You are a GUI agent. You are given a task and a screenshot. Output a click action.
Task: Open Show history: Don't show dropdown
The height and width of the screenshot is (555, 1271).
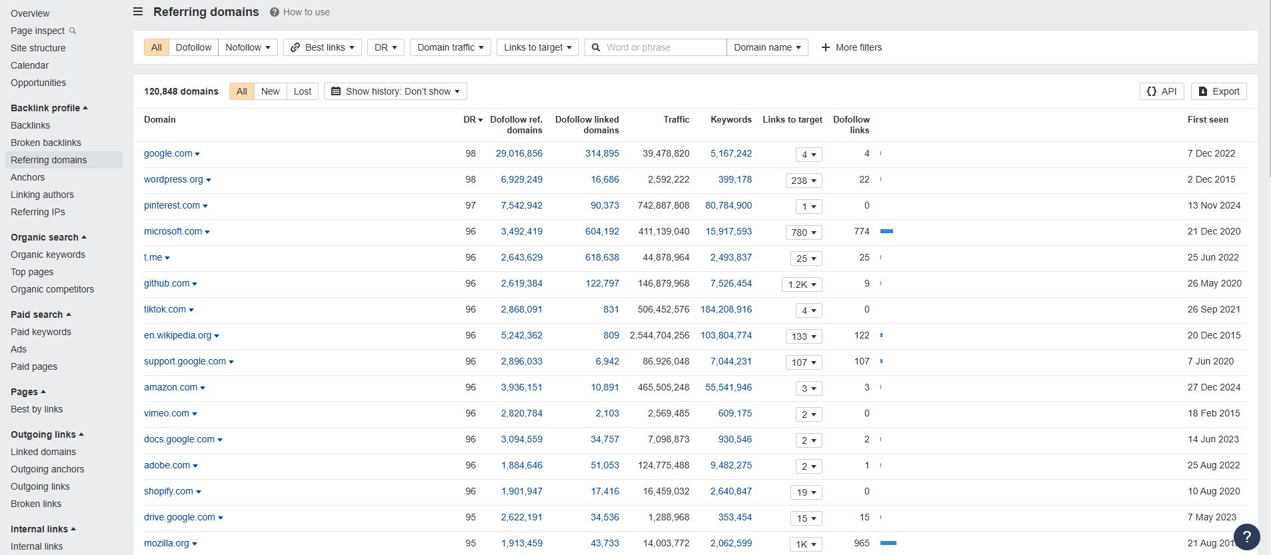(x=395, y=91)
